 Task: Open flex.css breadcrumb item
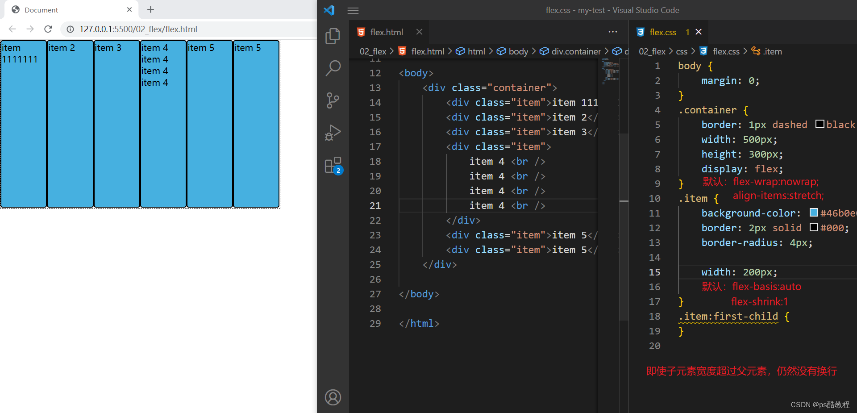point(720,51)
